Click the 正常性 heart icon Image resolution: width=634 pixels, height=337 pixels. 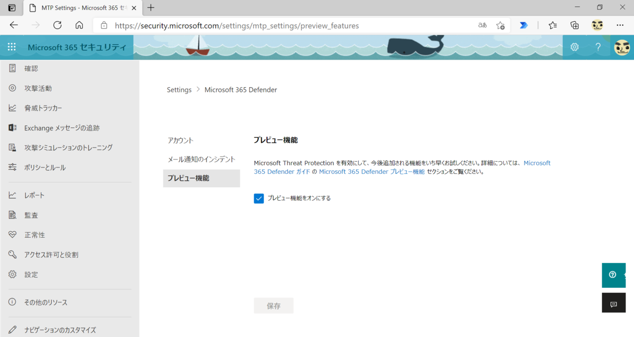coord(13,235)
